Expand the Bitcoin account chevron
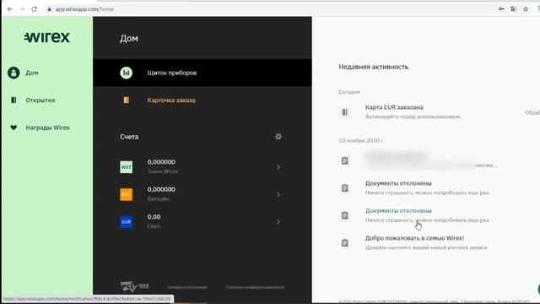 coord(278,194)
